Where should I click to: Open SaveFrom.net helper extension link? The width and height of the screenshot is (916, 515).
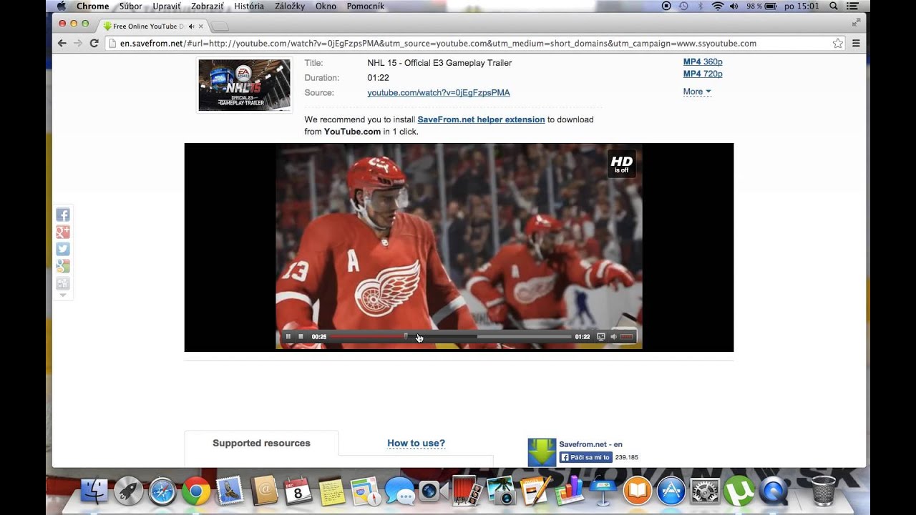coord(481,119)
